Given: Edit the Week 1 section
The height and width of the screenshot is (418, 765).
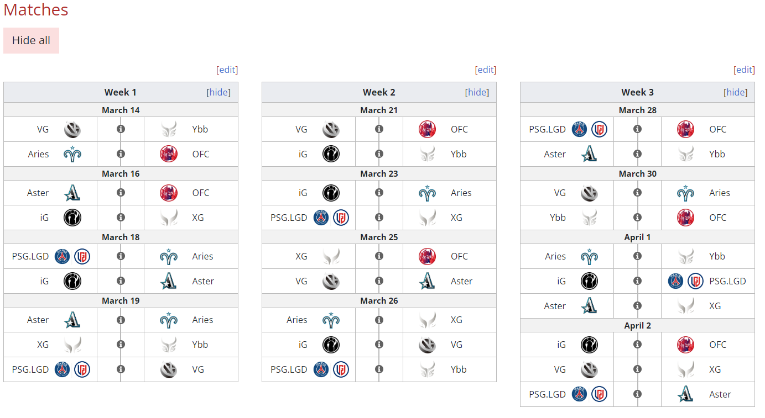Looking at the screenshot, I should (x=227, y=70).
